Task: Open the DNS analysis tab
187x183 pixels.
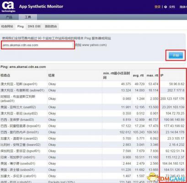Action: [x=34, y=27]
